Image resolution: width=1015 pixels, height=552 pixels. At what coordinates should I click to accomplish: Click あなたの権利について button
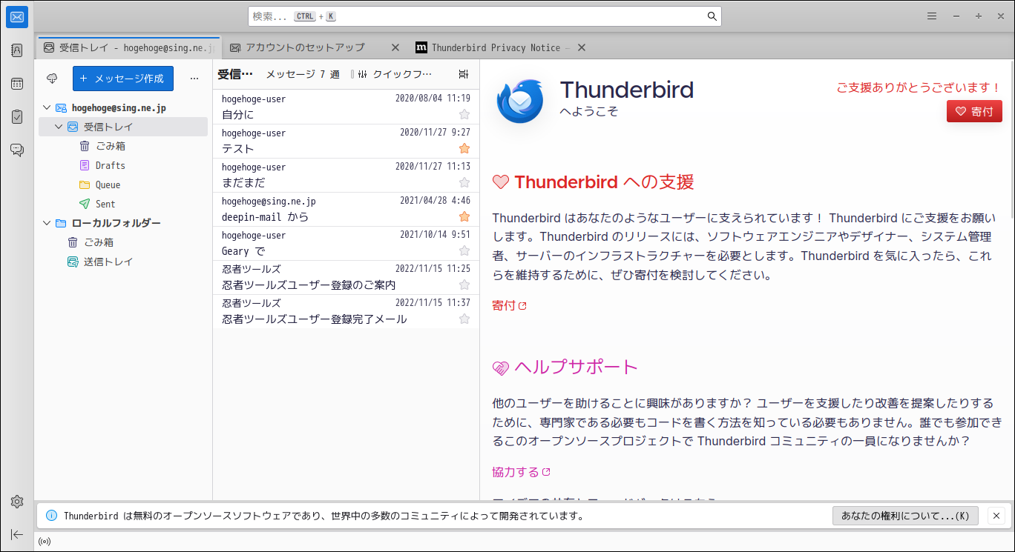[906, 516]
